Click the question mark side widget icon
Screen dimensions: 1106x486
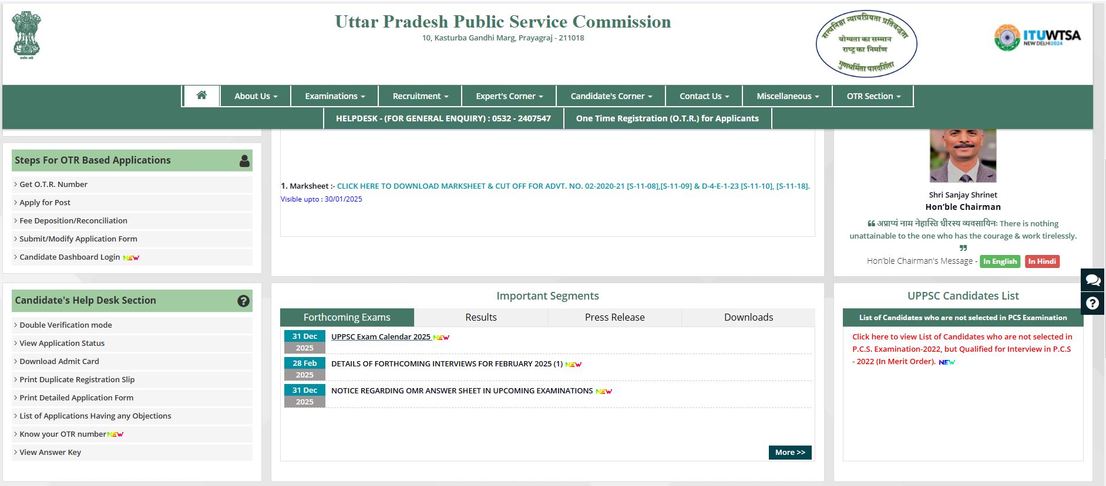click(1092, 303)
